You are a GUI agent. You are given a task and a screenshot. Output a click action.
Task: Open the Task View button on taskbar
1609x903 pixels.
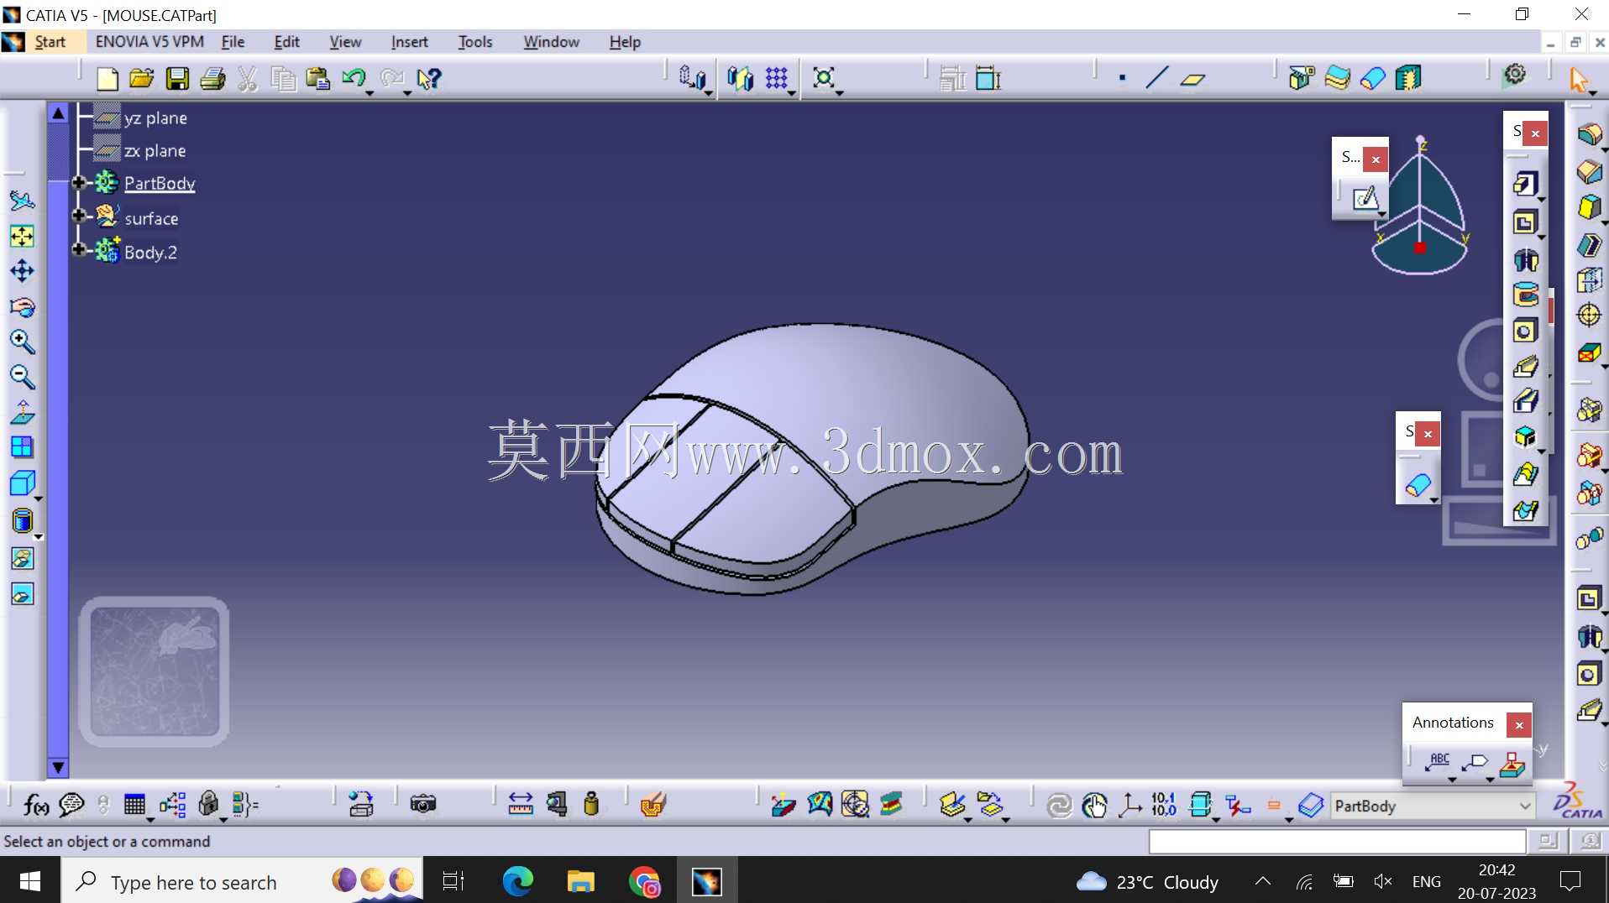453,881
